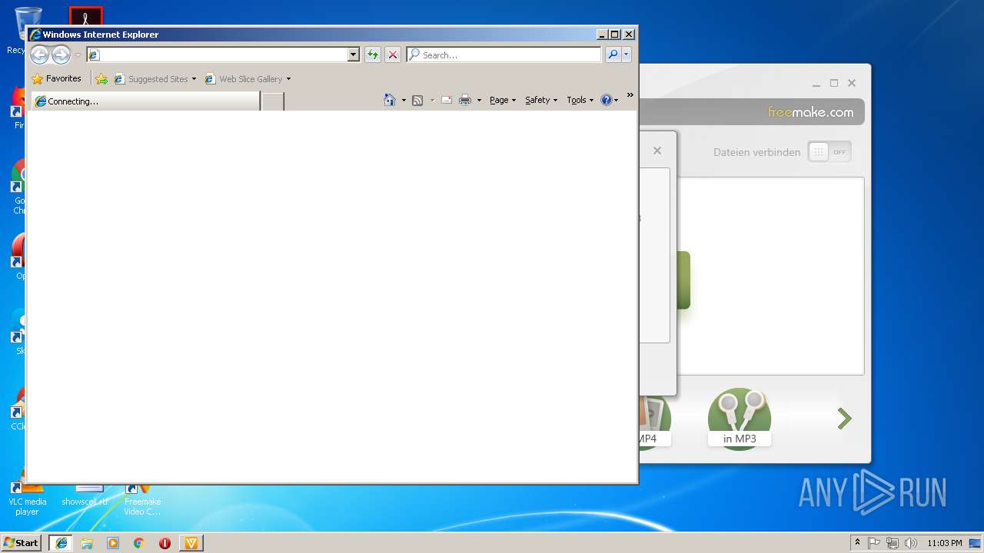
Task: Click the Help question mark icon
Action: click(x=606, y=100)
